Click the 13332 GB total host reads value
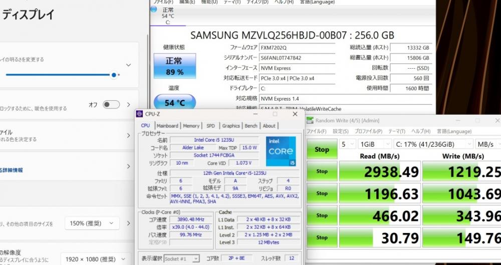501x265 pixels. click(411, 48)
